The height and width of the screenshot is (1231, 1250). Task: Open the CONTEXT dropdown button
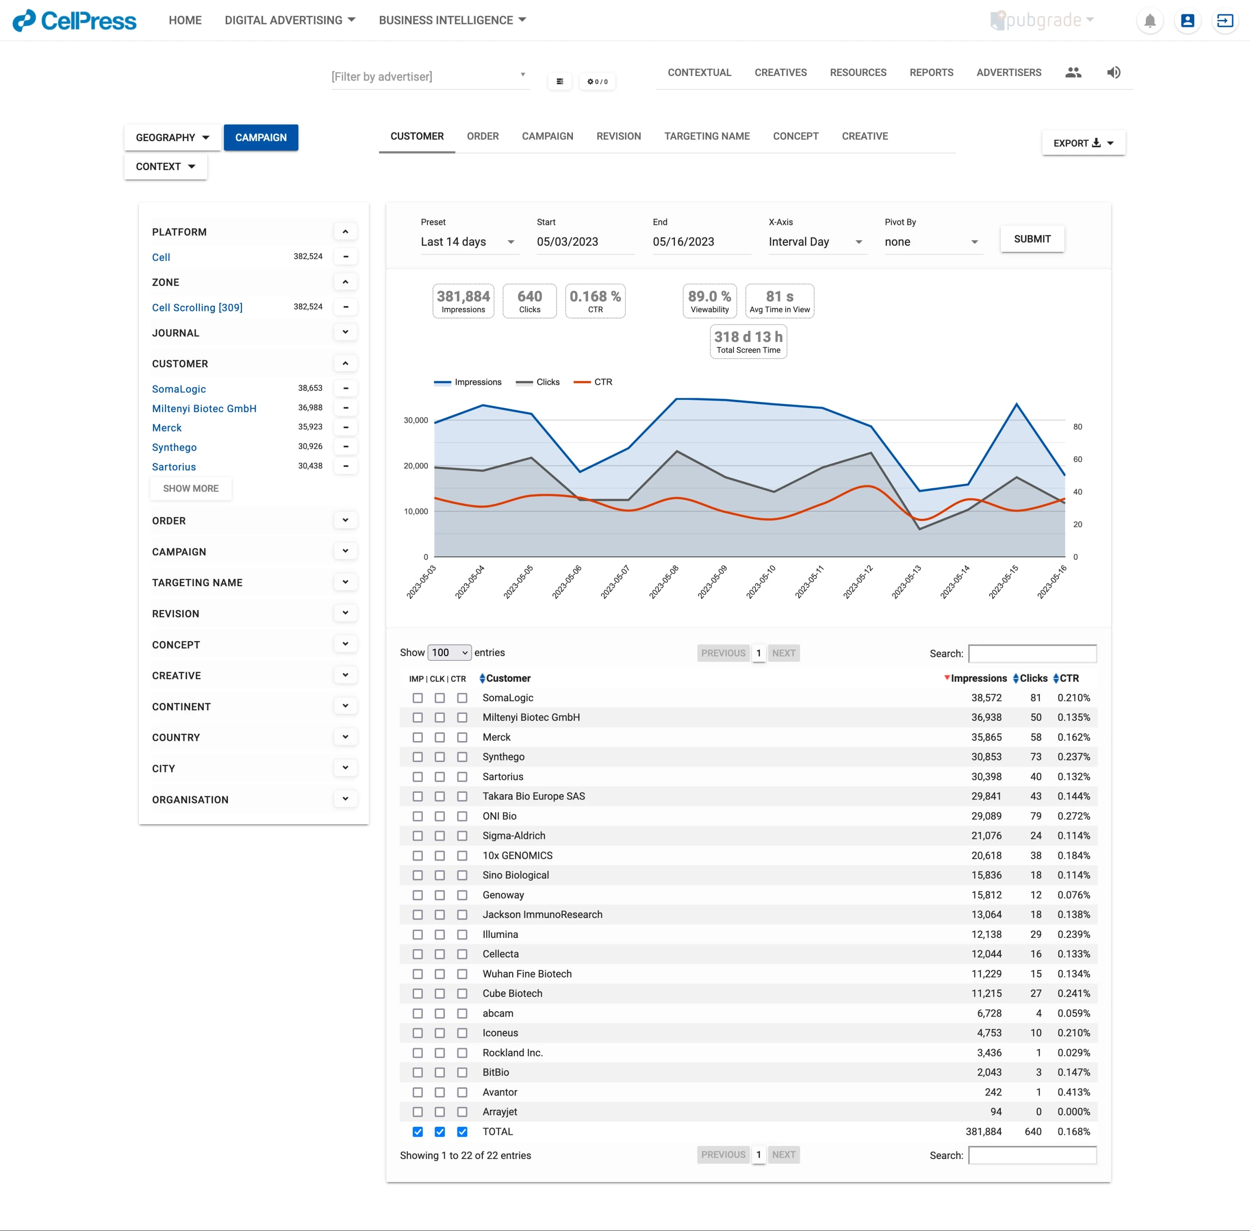pos(165,167)
